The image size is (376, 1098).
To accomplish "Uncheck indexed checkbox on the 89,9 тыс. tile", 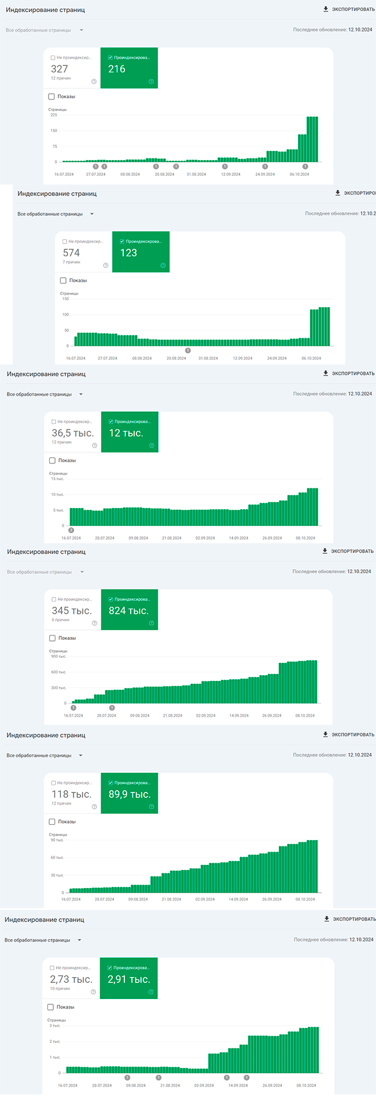I will click(111, 783).
